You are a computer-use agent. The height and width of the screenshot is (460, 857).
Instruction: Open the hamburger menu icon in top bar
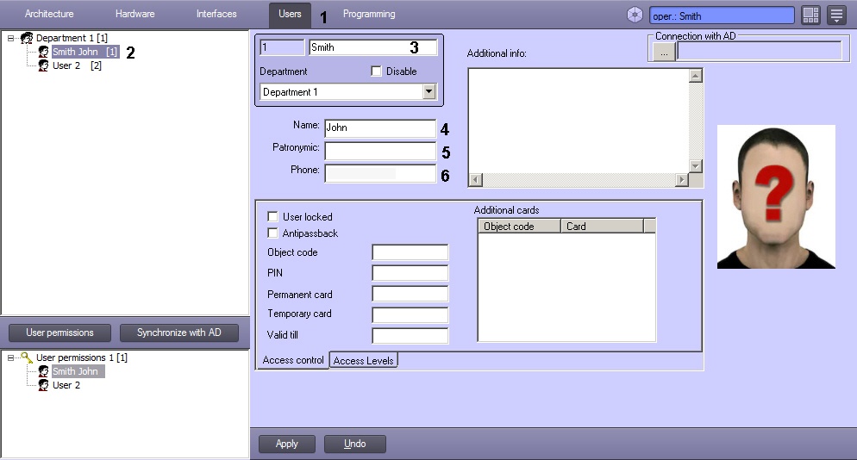coord(837,16)
